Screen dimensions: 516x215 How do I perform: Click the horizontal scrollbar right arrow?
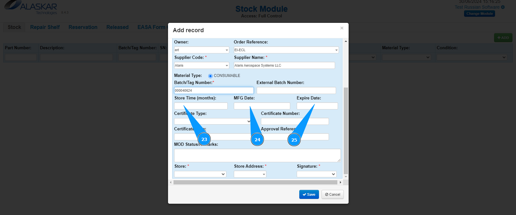(x=340, y=182)
